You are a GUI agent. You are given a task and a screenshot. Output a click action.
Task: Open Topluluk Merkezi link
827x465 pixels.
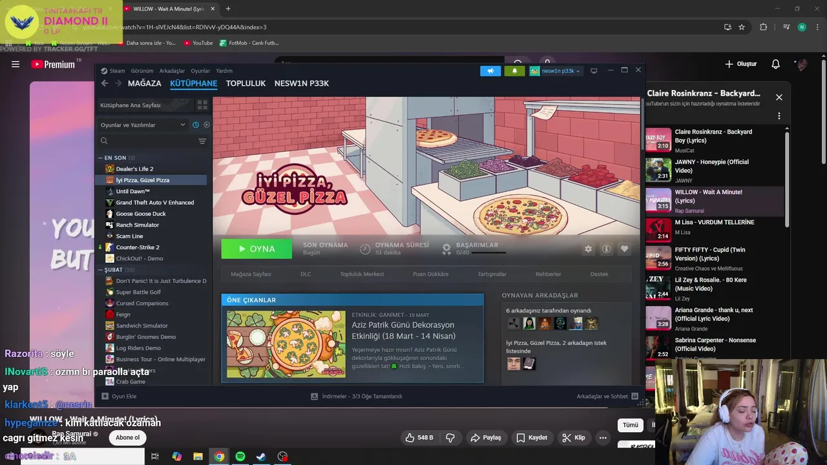(362, 274)
